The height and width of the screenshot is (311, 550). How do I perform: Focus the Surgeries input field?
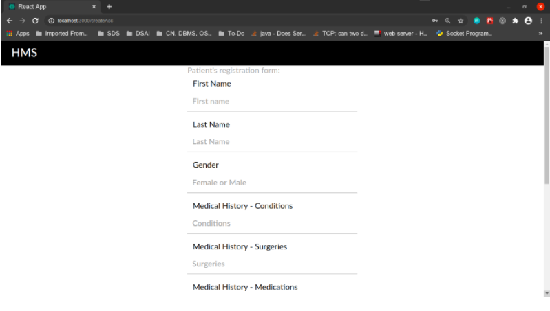272,264
